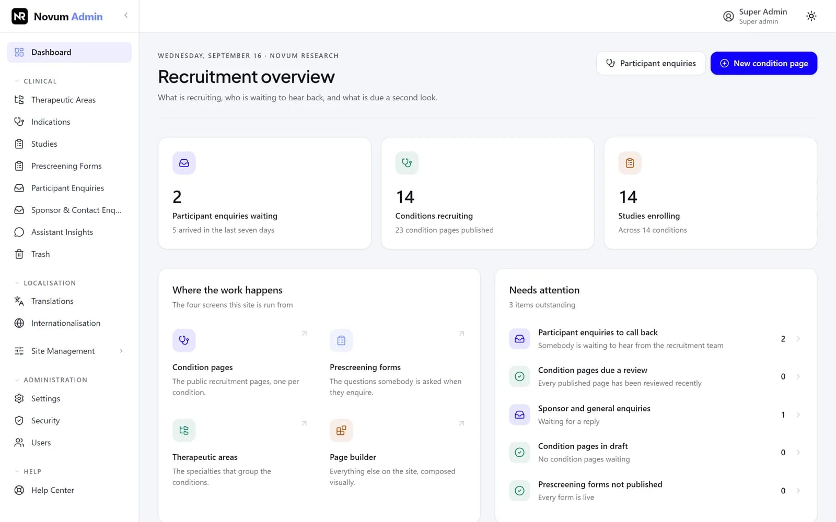
Task: Open the Condition pages tile
Action: pyautogui.click(x=240, y=363)
